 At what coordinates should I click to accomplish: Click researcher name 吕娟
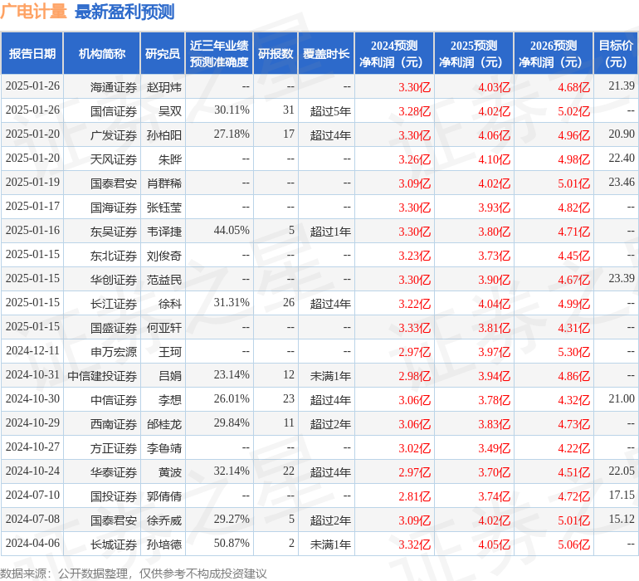pyautogui.click(x=169, y=376)
